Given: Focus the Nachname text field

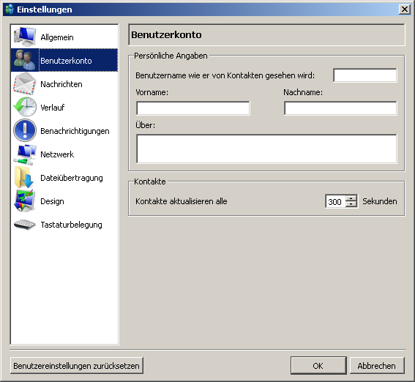Looking at the screenshot, I should [x=340, y=108].
